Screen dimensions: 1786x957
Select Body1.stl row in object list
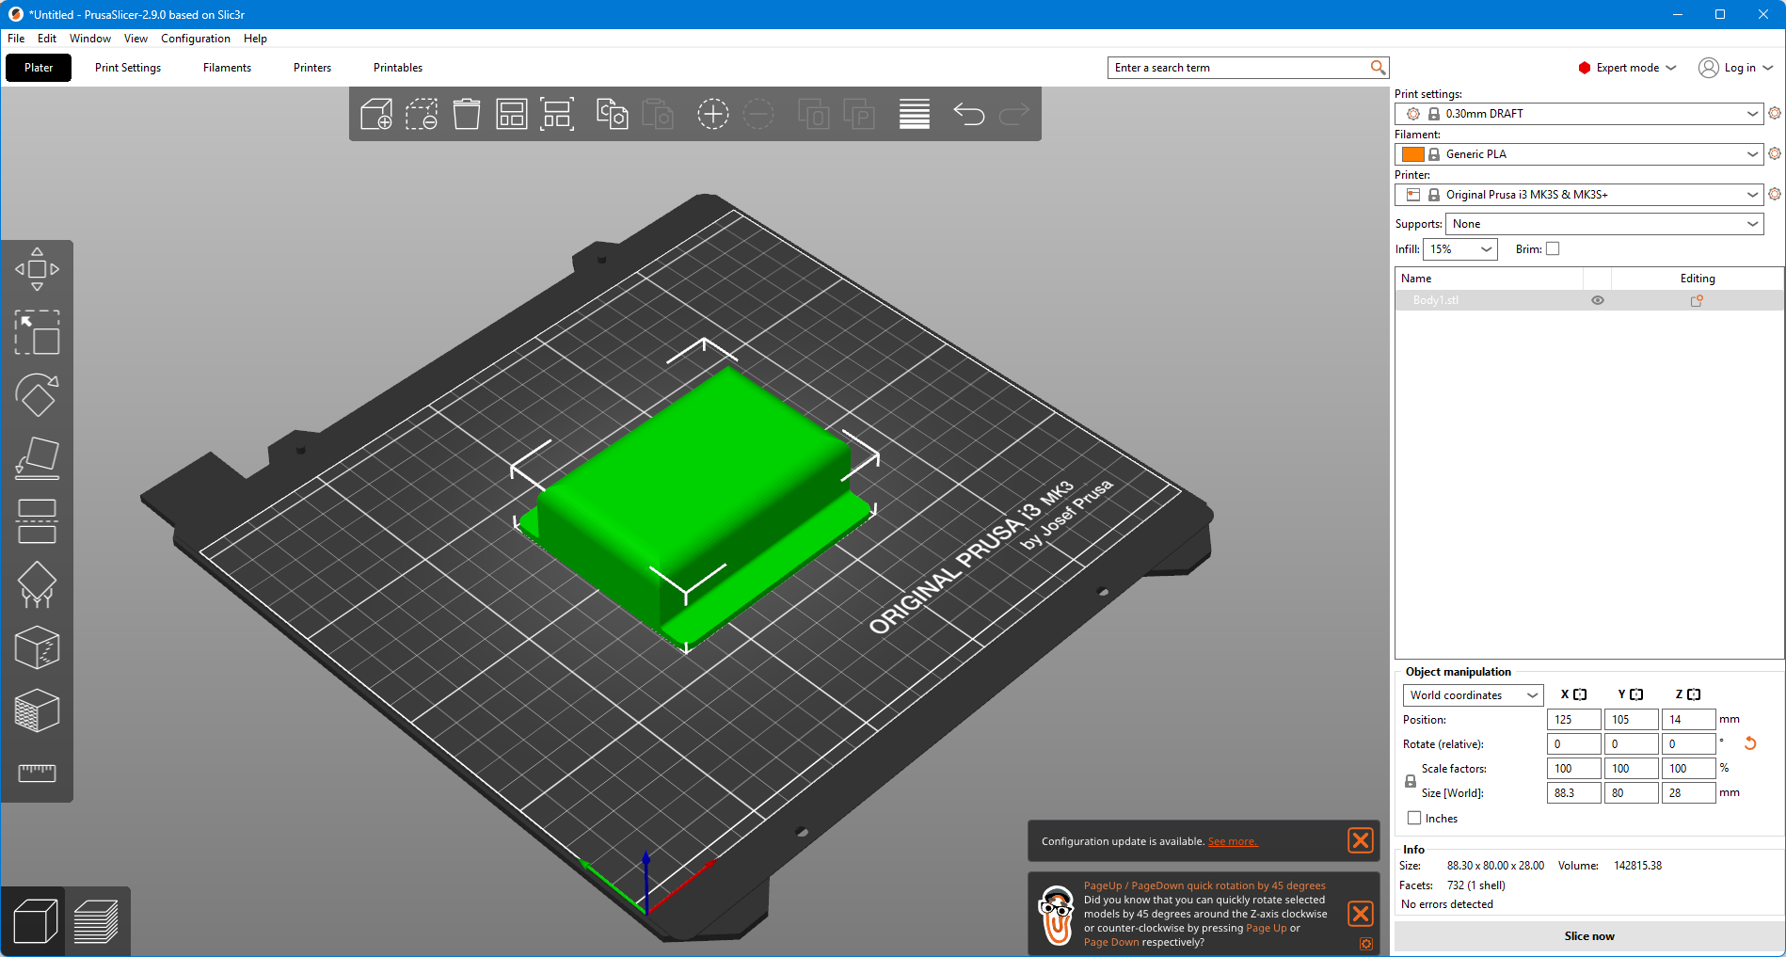1589,300
